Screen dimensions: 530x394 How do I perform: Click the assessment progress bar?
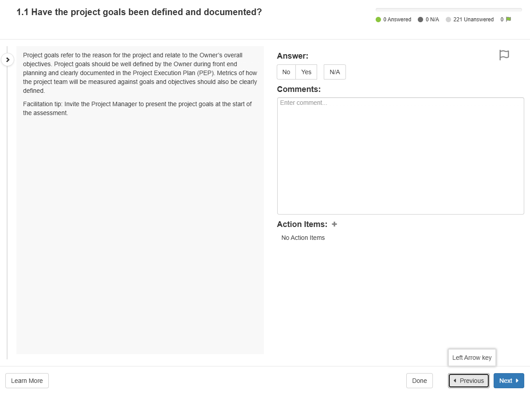click(x=448, y=10)
